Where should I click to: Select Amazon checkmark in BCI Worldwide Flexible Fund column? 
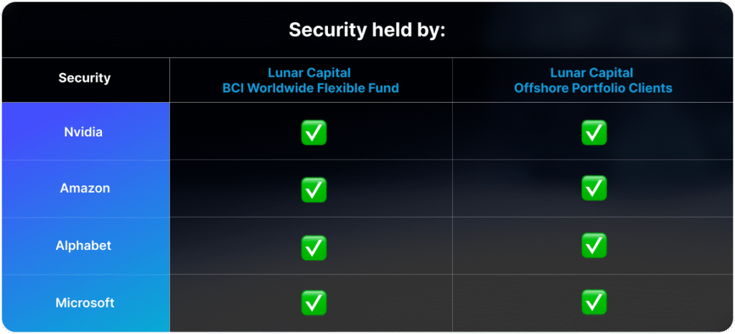click(314, 190)
